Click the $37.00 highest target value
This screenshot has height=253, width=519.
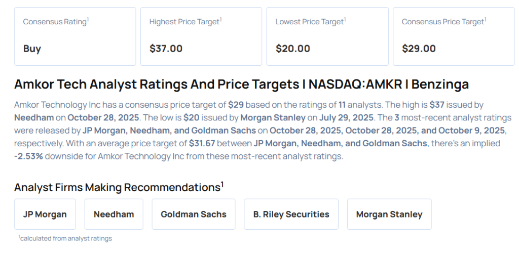pyautogui.click(x=166, y=49)
